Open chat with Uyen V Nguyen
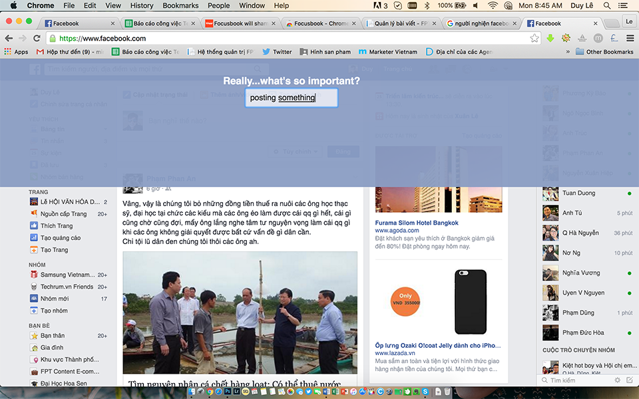This screenshot has height=399, width=639. pos(588,293)
